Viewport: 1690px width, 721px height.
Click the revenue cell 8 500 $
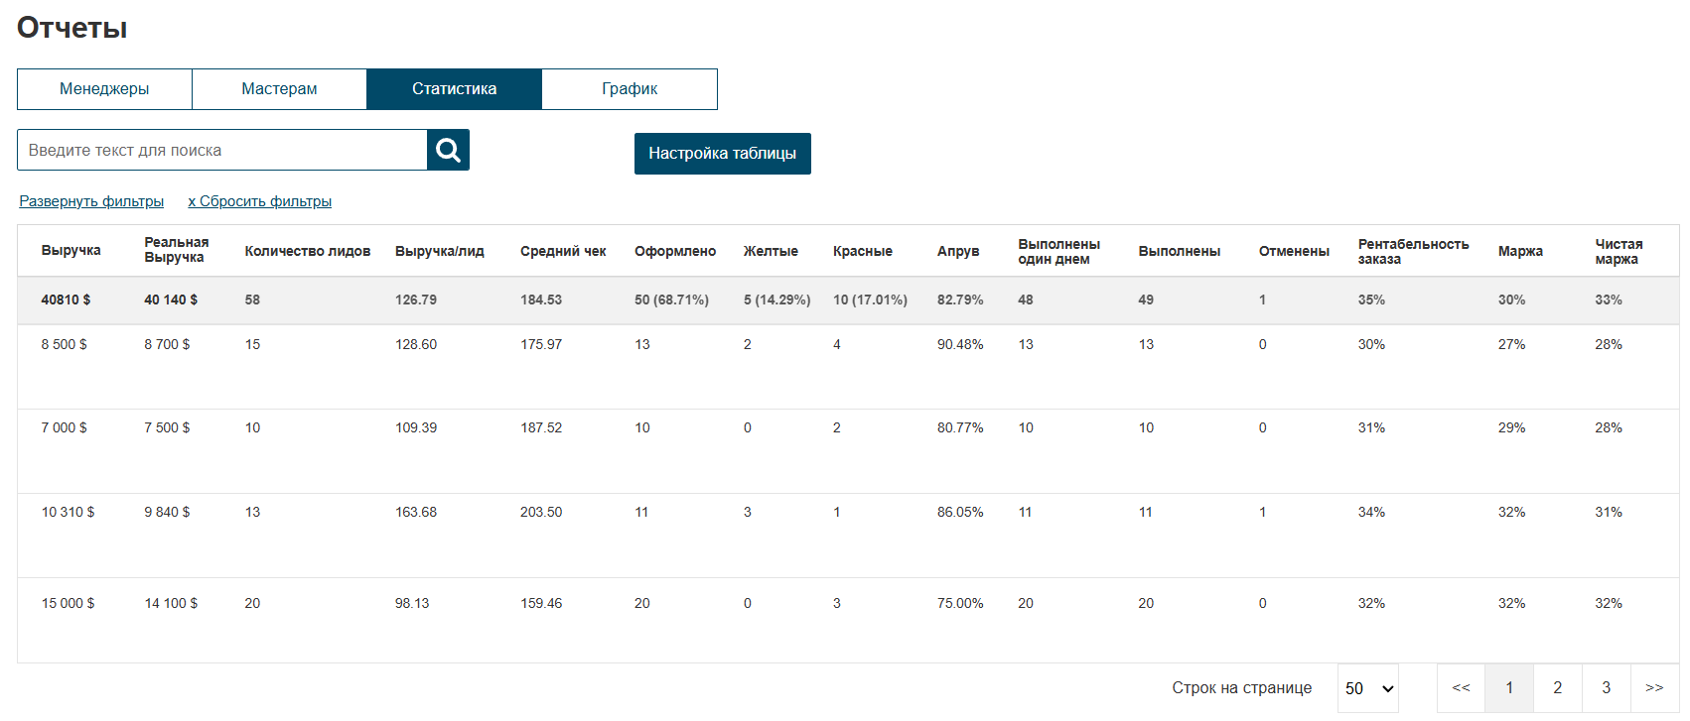tap(64, 344)
